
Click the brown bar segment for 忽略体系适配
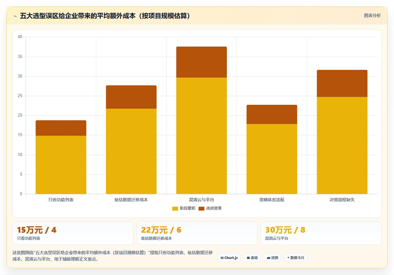(272, 114)
